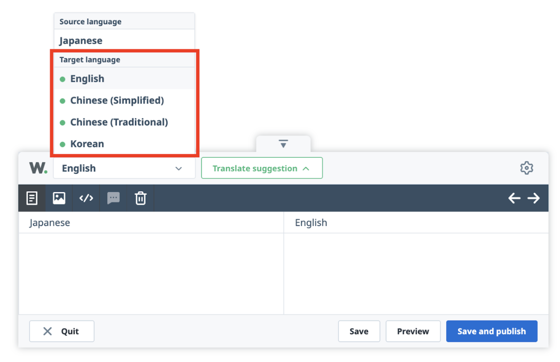Screen dimensions: 560x362
Task: Choose Chinese (Simplified) as target language
Action: [x=117, y=100]
